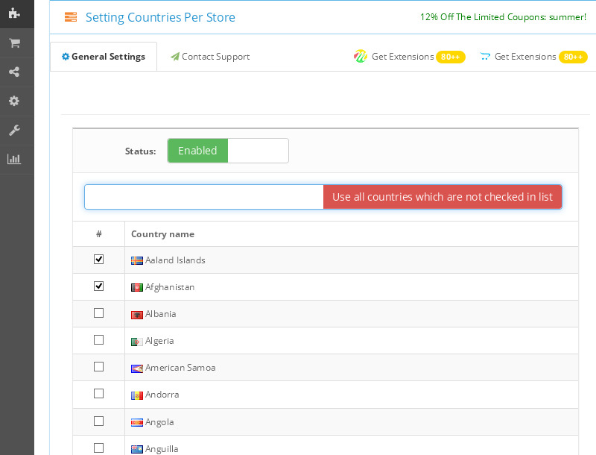The image size is (596, 455).
Task: Click the wrench tools sidebar icon
Action: (14, 131)
